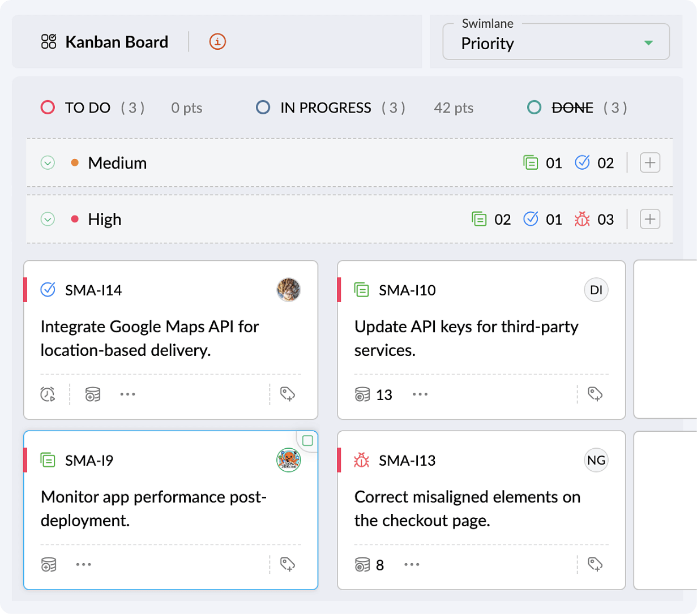Click the Kanban Board grid icon
The width and height of the screenshot is (697, 614).
click(x=49, y=41)
